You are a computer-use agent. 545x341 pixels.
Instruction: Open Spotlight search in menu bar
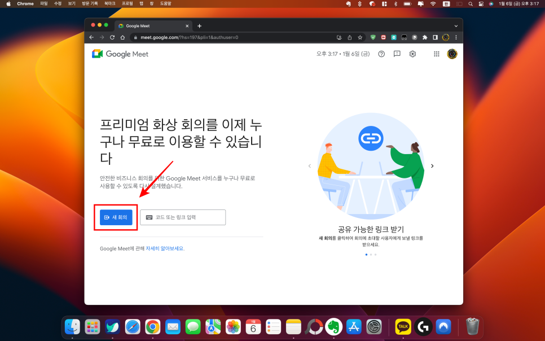click(471, 4)
